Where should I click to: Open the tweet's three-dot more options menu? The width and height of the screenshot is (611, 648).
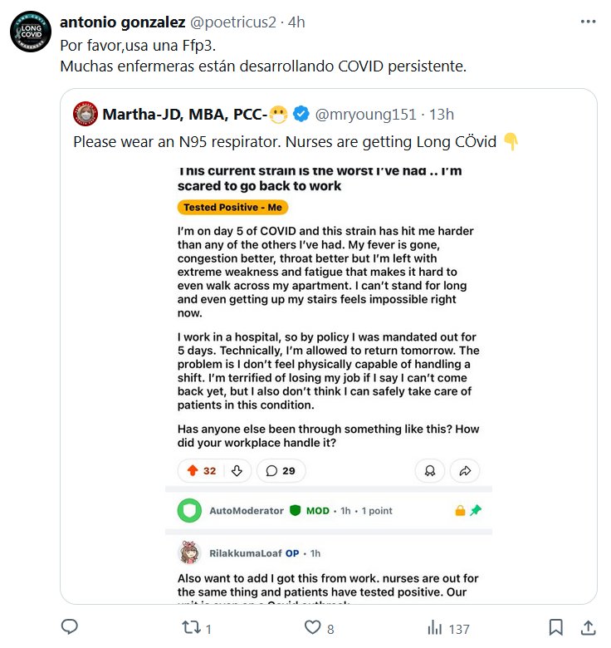(588, 22)
